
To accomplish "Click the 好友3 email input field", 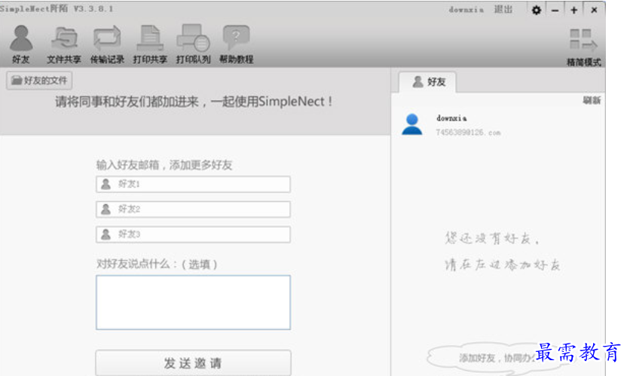I will point(193,234).
